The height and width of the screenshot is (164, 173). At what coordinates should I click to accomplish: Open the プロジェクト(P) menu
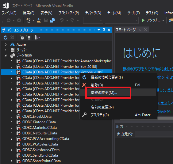coord(69,13)
